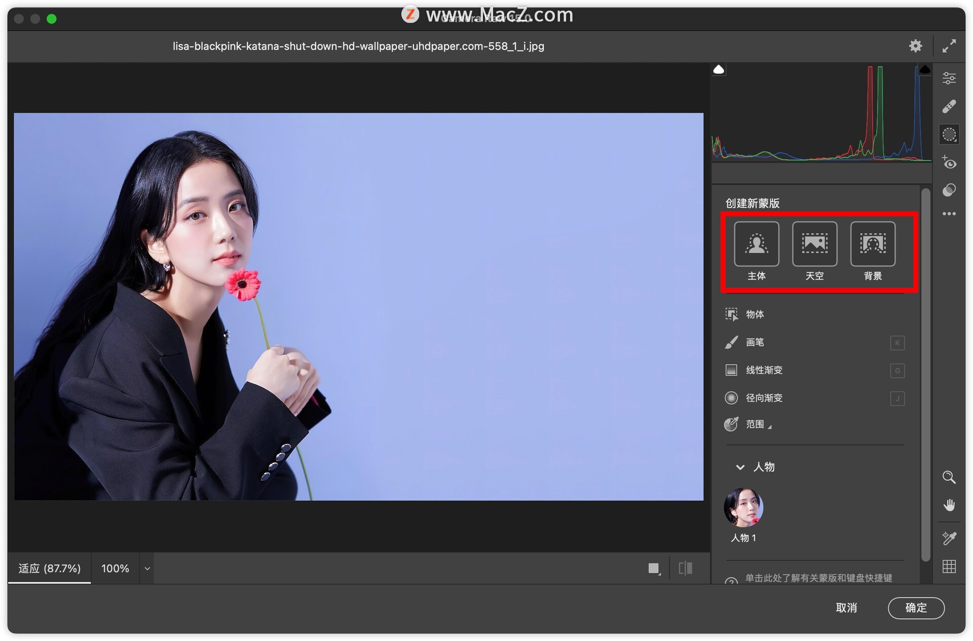The height and width of the screenshot is (641, 973).
Task: Open the three-dot More options menu
Action: point(949,214)
